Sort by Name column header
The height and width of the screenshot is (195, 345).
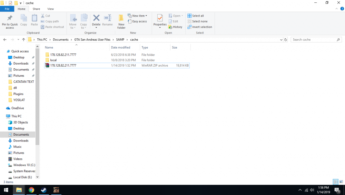pyautogui.click(x=76, y=47)
